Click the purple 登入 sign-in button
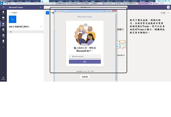Image resolution: width=171 pixels, height=117 pixels. coord(85,62)
